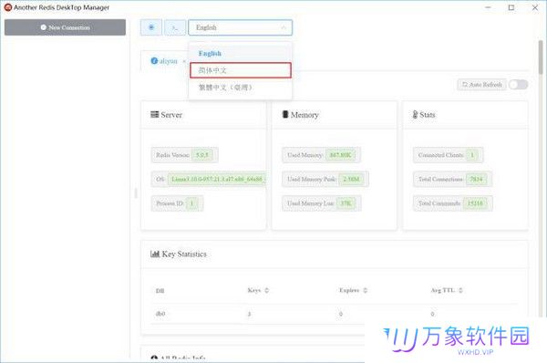The height and width of the screenshot is (363, 547).
Task: Click the Total Connections 7814 tag
Action: click(x=453, y=179)
